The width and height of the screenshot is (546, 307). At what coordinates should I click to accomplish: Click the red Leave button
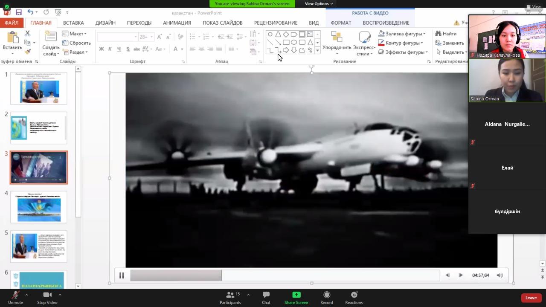[x=531, y=298]
